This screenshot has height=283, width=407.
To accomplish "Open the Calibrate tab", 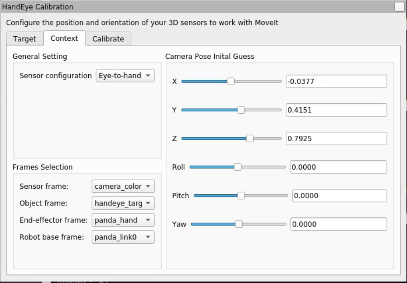I will click(x=108, y=39).
